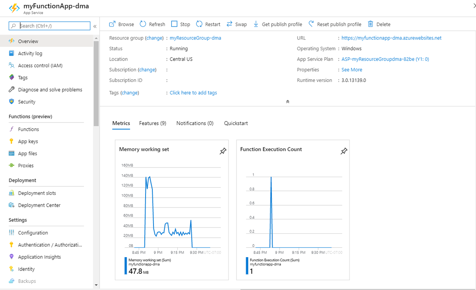Click the Diagnose and solve problems wrench icon

tap(12, 90)
